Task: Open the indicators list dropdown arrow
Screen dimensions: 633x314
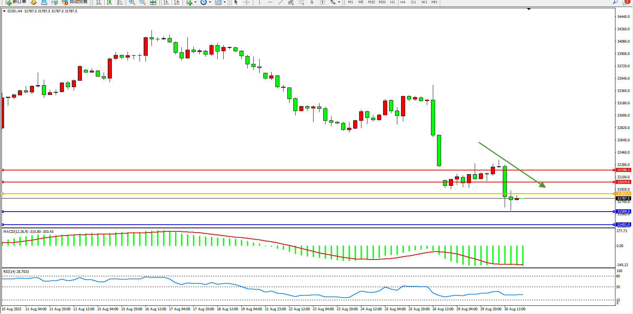Action: tap(195, 2)
